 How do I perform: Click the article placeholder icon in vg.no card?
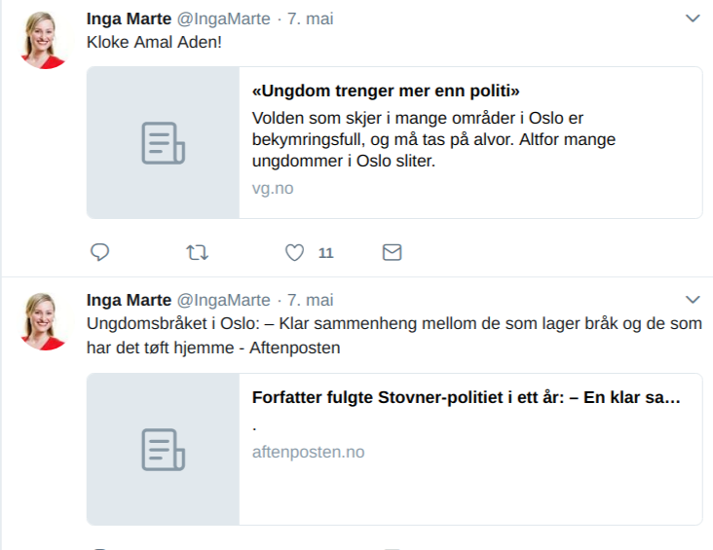pos(163,142)
